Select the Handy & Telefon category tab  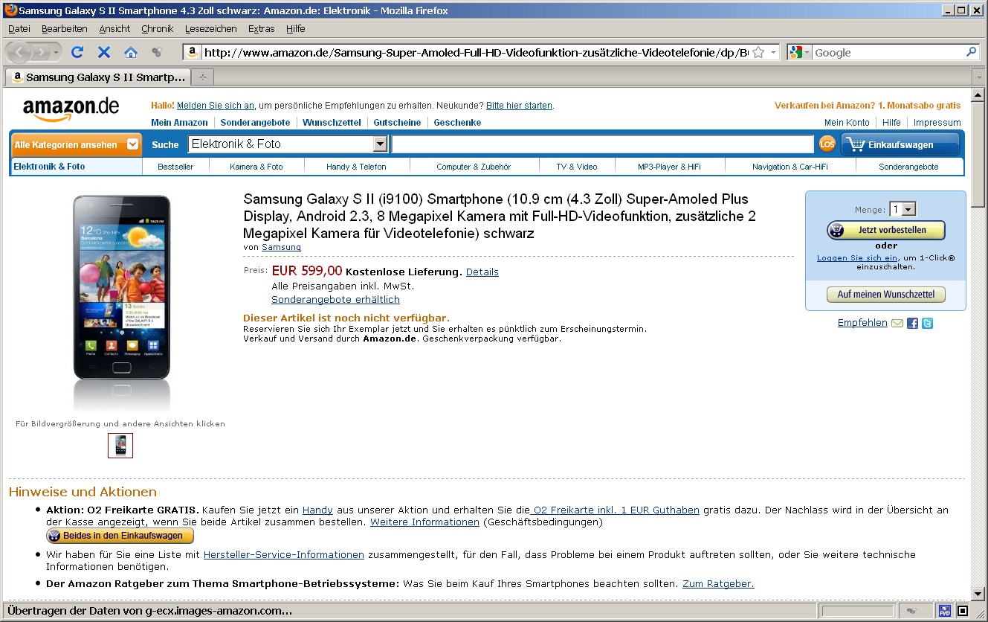pos(357,167)
